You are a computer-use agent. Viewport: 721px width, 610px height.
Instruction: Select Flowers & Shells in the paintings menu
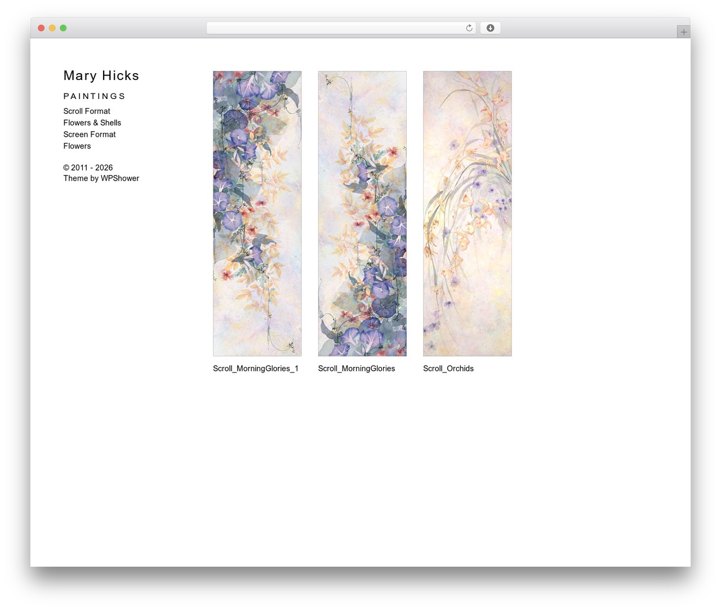pos(92,123)
